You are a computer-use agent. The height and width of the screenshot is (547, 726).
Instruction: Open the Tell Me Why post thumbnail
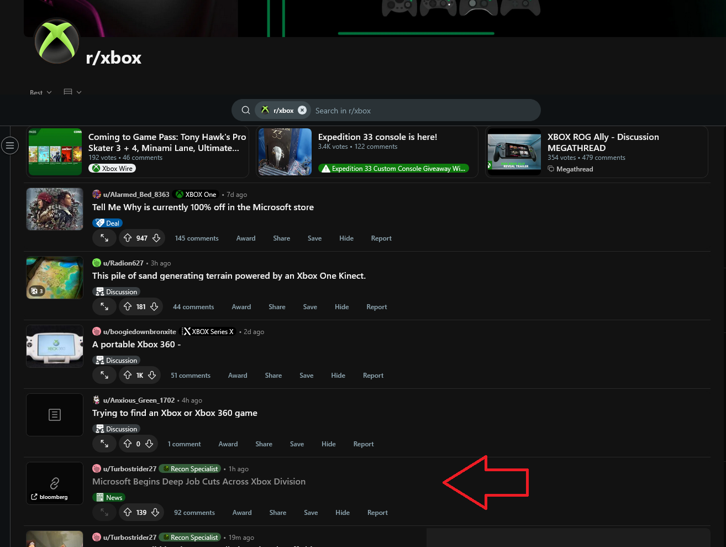55,209
